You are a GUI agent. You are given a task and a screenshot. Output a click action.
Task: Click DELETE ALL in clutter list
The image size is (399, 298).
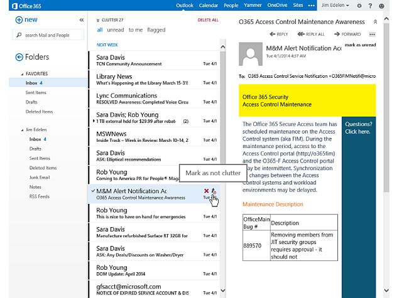click(208, 20)
